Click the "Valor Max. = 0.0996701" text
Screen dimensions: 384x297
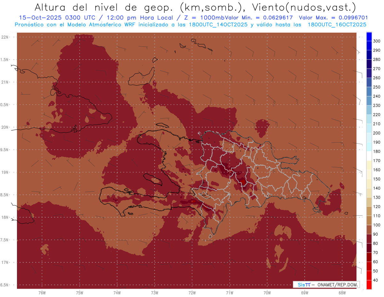pyautogui.click(x=333, y=18)
